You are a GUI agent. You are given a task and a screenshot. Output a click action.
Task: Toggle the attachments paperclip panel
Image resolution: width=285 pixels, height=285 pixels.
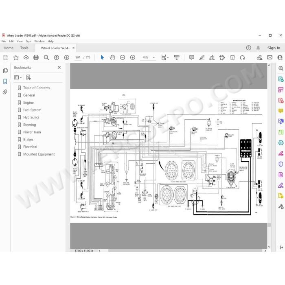tap(5, 92)
